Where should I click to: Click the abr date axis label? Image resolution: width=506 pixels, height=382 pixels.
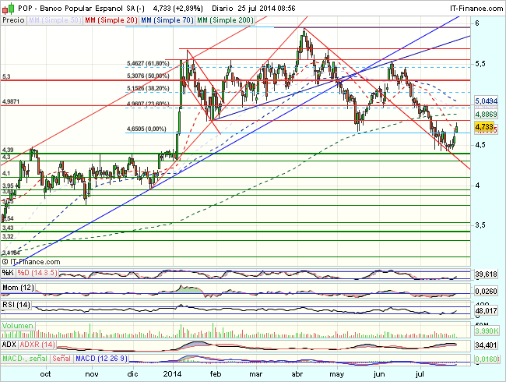click(x=297, y=374)
